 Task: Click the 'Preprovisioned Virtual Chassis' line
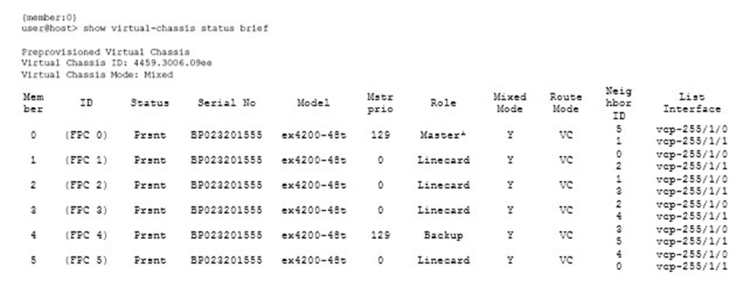105,52
